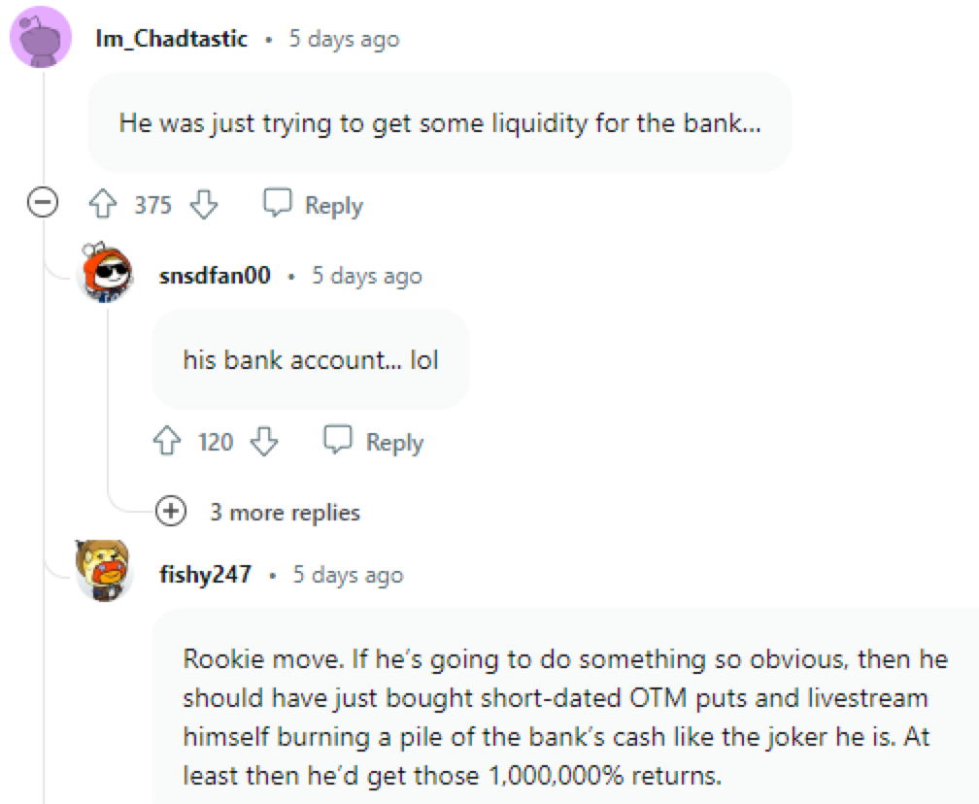This screenshot has height=804, width=979.
Task: Click Reply text under liquidity comment
Action: click(x=333, y=206)
